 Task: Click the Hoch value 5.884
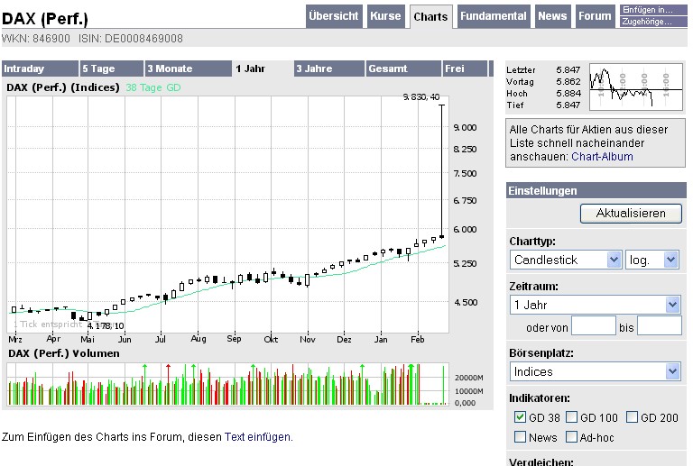[x=568, y=94]
